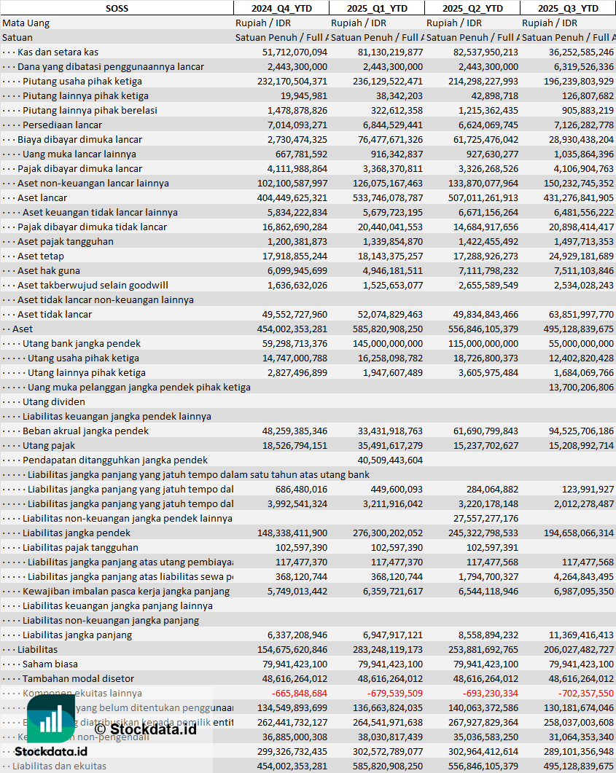Select Piutang usaha pihak ketiga label
The height and width of the screenshot is (773, 616).
click(x=82, y=82)
